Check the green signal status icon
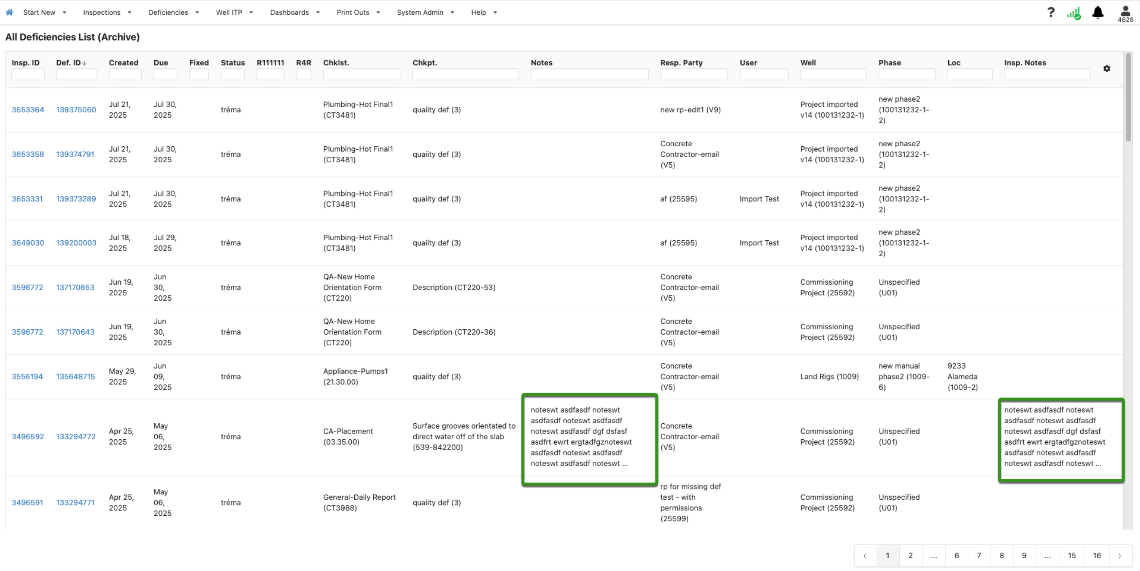The width and height of the screenshot is (1140, 571). 1073,13
